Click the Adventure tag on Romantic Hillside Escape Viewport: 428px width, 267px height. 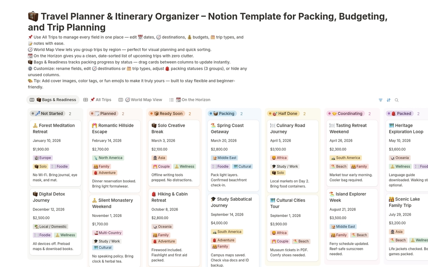pyautogui.click(x=104, y=173)
